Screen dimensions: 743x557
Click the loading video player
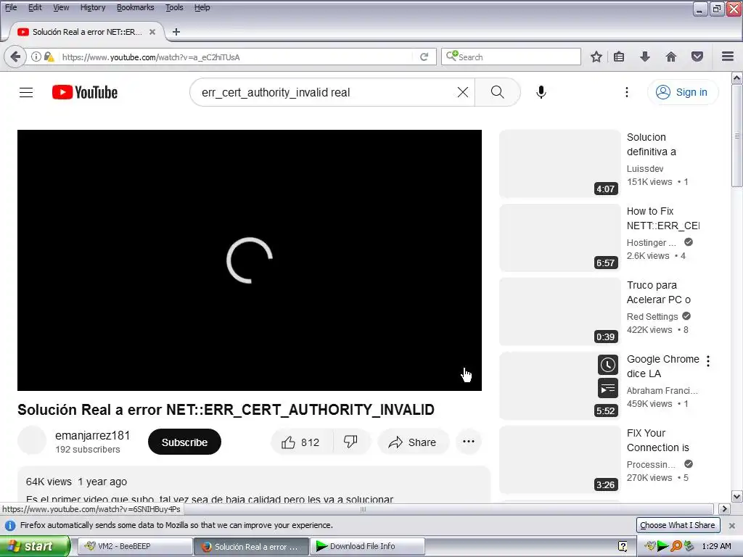[x=250, y=260]
